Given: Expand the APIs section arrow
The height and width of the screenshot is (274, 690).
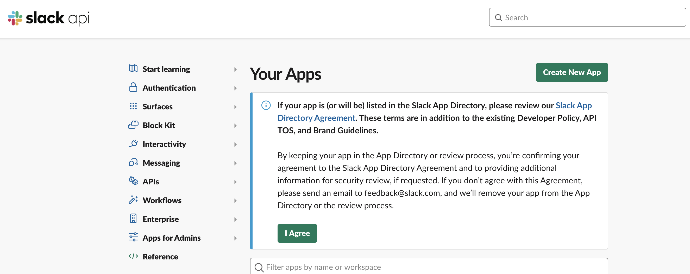Looking at the screenshot, I should tap(235, 182).
